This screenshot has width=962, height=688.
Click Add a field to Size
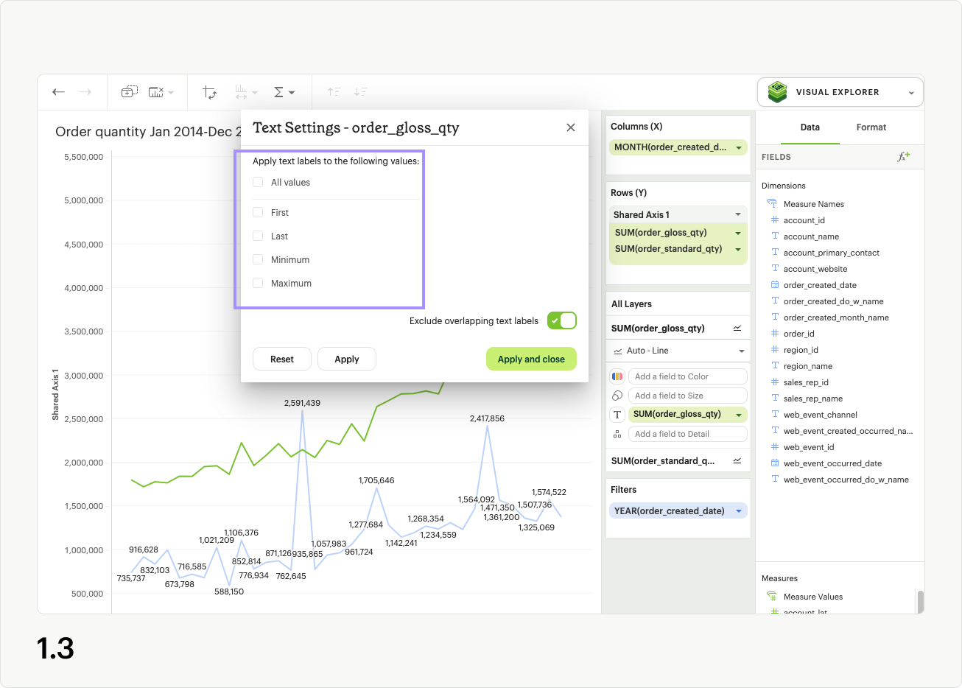point(688,396)
